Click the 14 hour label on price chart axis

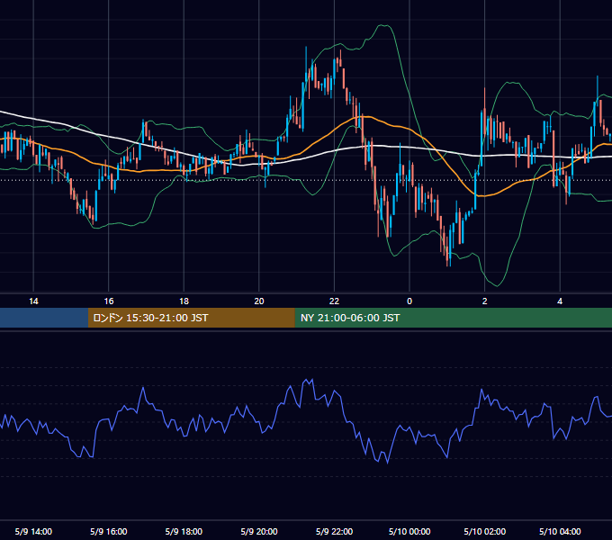(x=33, y=301)
